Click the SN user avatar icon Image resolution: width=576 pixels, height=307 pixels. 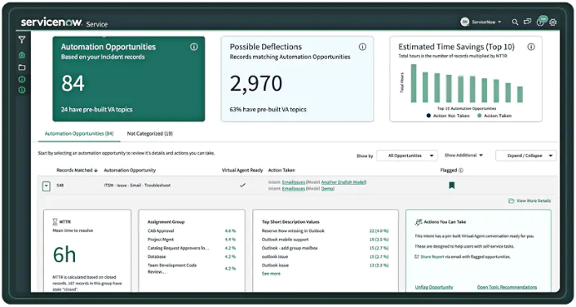click(x=464, y=22)
